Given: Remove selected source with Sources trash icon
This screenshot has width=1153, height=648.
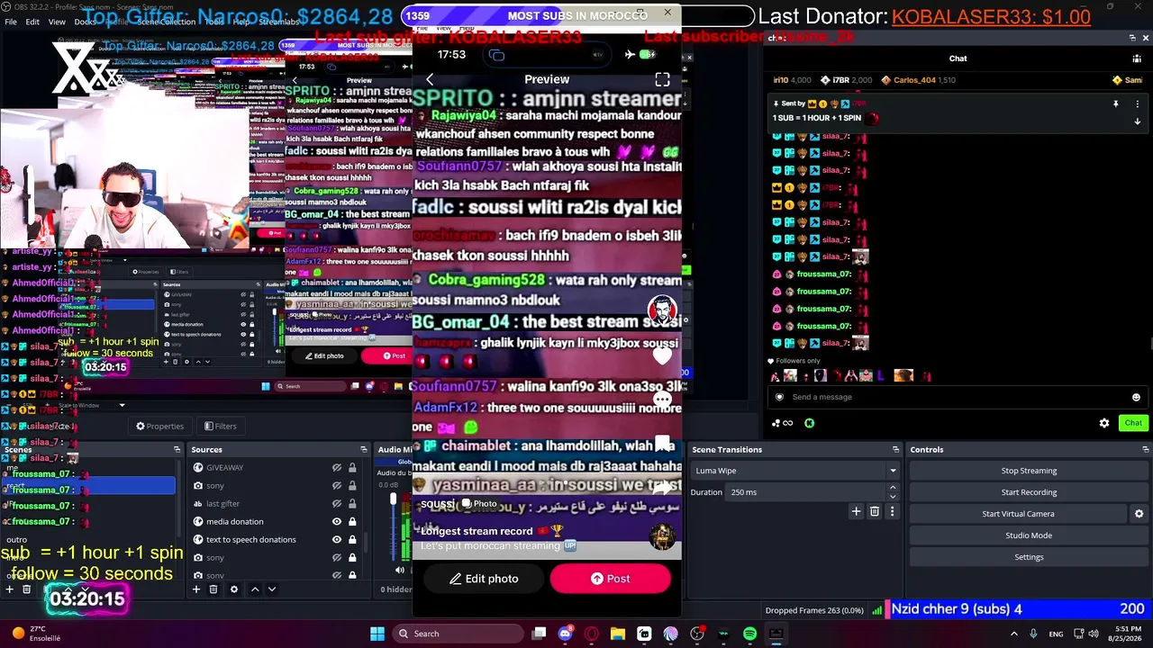Looking at the screenshot, I should click(x=213, y=589).
